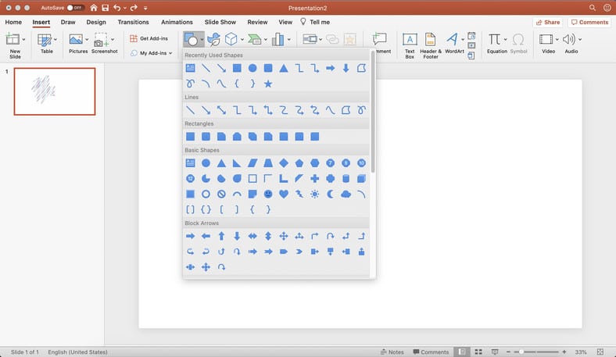
Task: Click the Undo arrow in title bar
Action: [x=117, y=8]
